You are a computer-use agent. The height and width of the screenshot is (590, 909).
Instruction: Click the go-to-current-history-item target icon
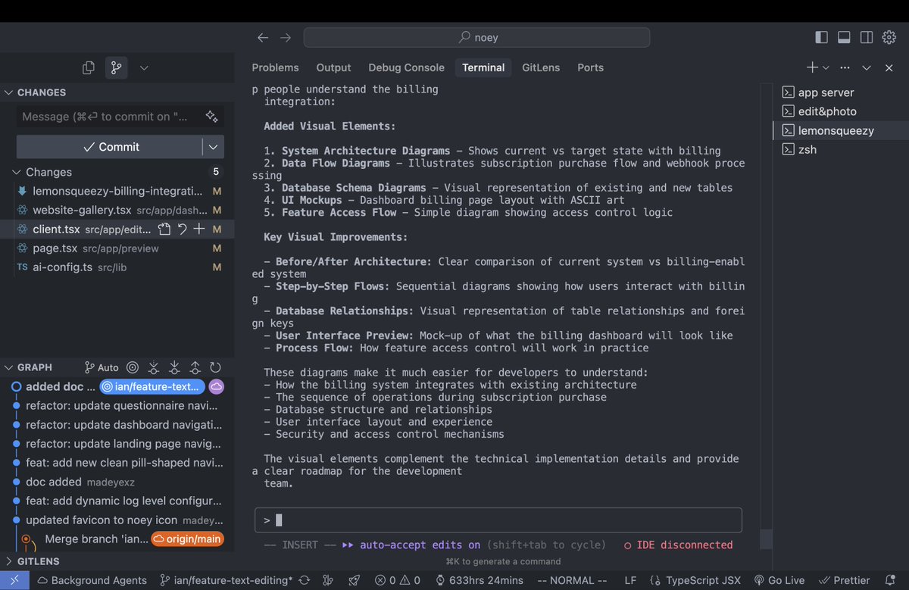[x=133, y=367]
